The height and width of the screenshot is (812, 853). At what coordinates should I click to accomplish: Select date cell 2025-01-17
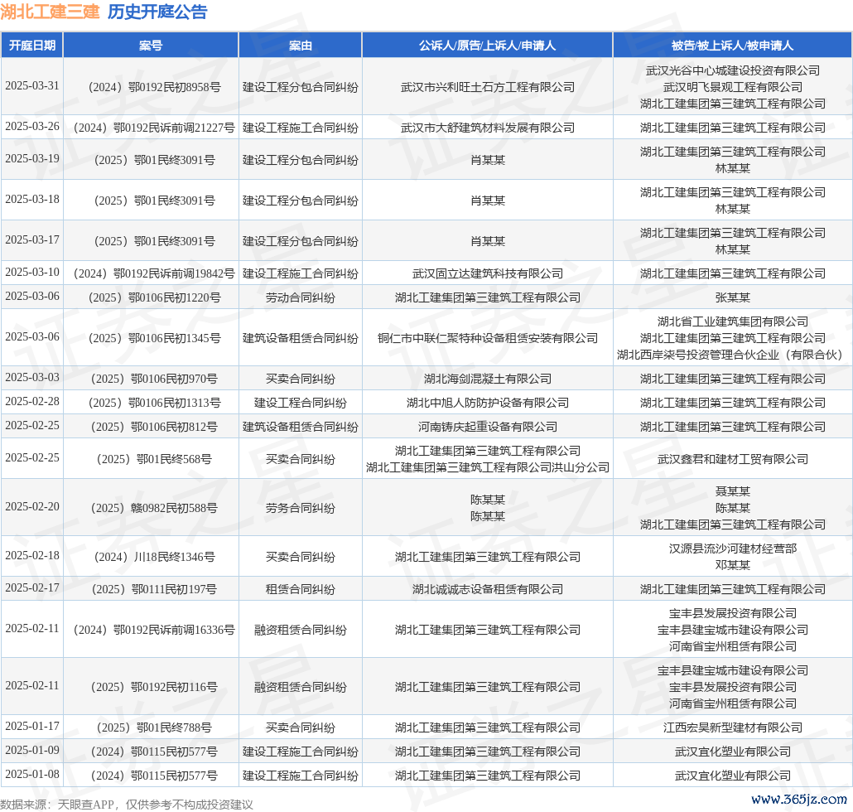coord(32,727)
